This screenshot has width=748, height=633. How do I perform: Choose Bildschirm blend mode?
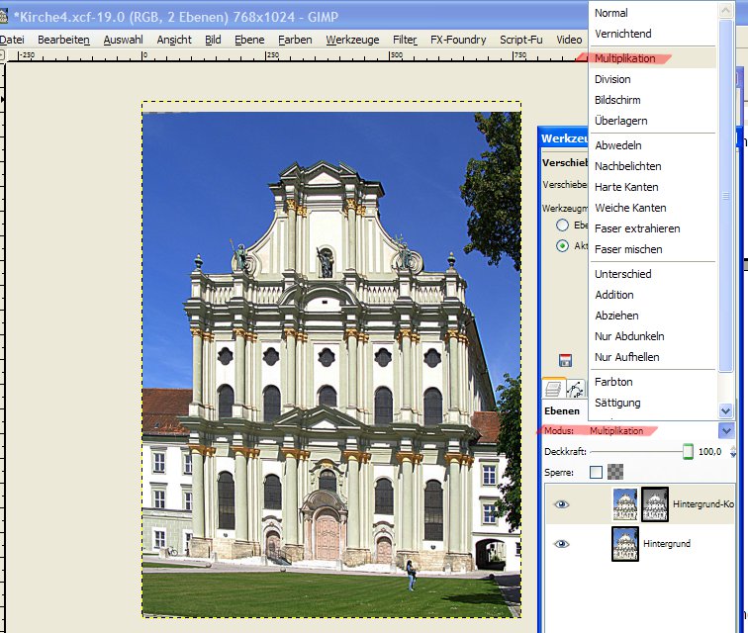click(x=617, y=100)
